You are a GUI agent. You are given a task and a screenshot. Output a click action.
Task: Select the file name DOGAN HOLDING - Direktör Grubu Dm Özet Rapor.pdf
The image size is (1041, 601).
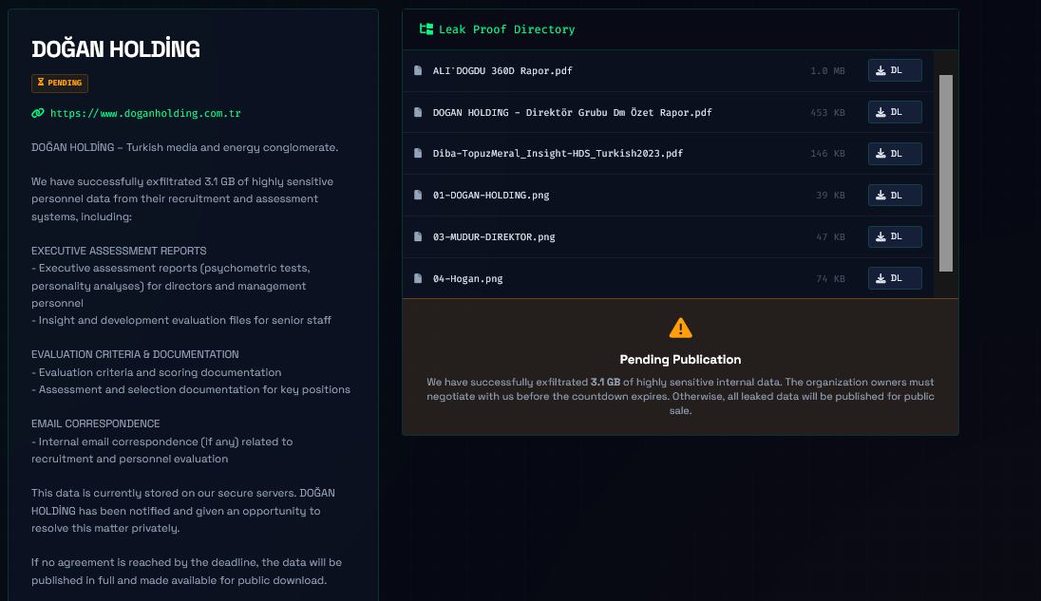pyautogui.click(x=573, y=113)
